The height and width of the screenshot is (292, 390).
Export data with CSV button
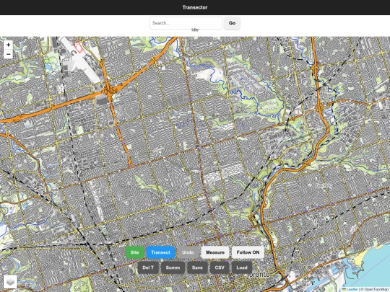(220, 267)
